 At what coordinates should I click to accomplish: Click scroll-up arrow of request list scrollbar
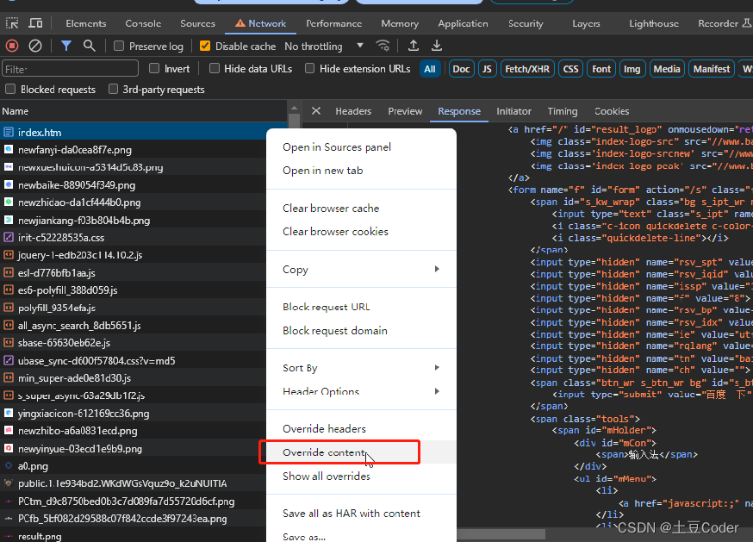pos(294,108)
